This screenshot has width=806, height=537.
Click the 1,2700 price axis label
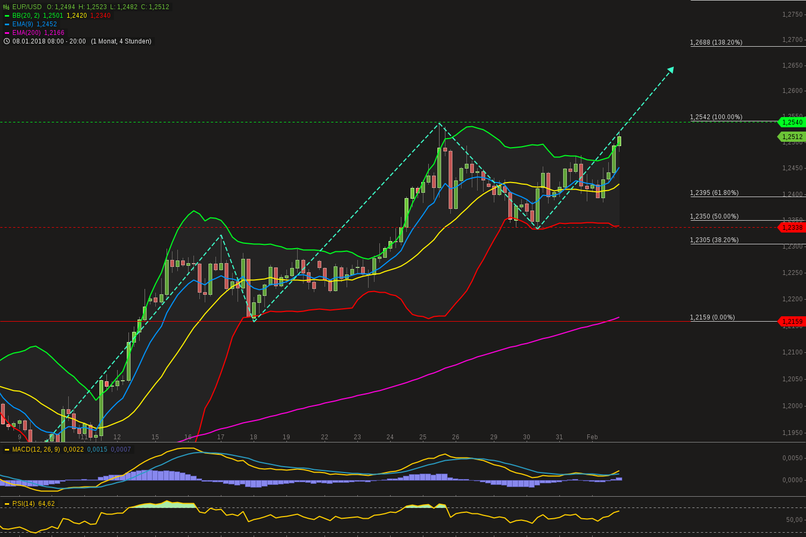click(793, 40)
